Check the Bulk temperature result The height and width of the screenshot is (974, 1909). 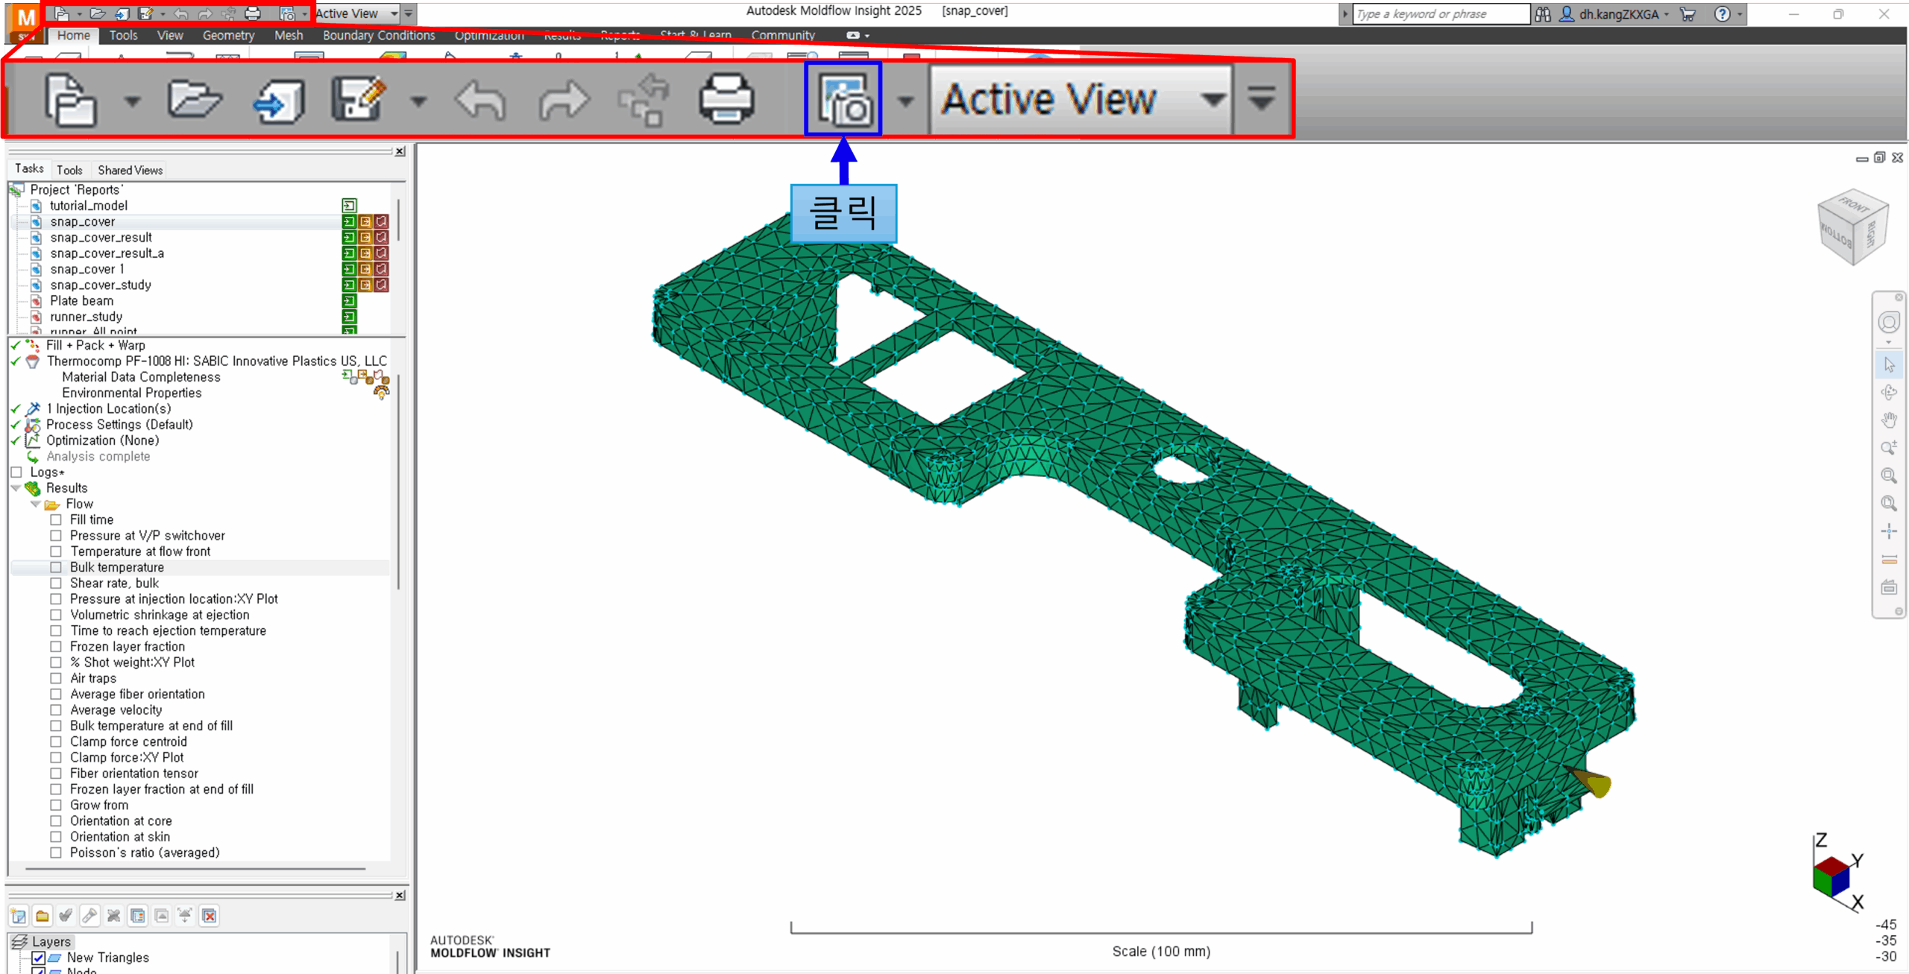pos(56,568)
